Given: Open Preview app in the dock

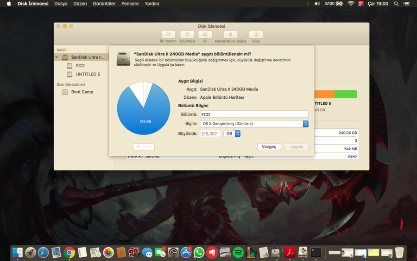Looking at the screenshot, I should coord(225,252).
